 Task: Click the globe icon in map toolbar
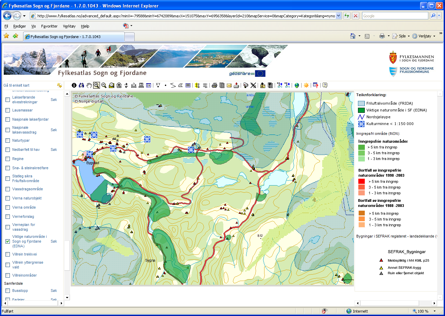tap(297, 85)
